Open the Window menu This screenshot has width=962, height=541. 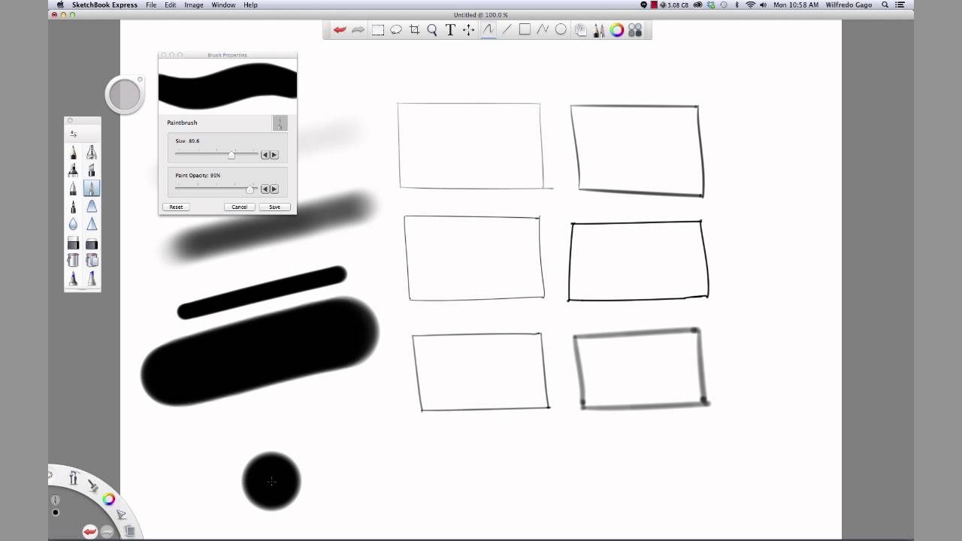coord(223,5)
